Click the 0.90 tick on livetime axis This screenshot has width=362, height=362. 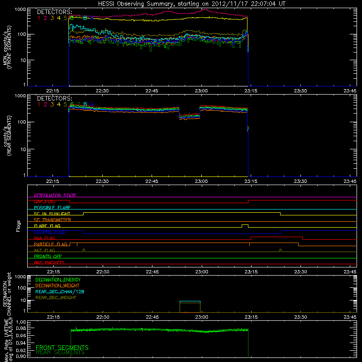21,356
